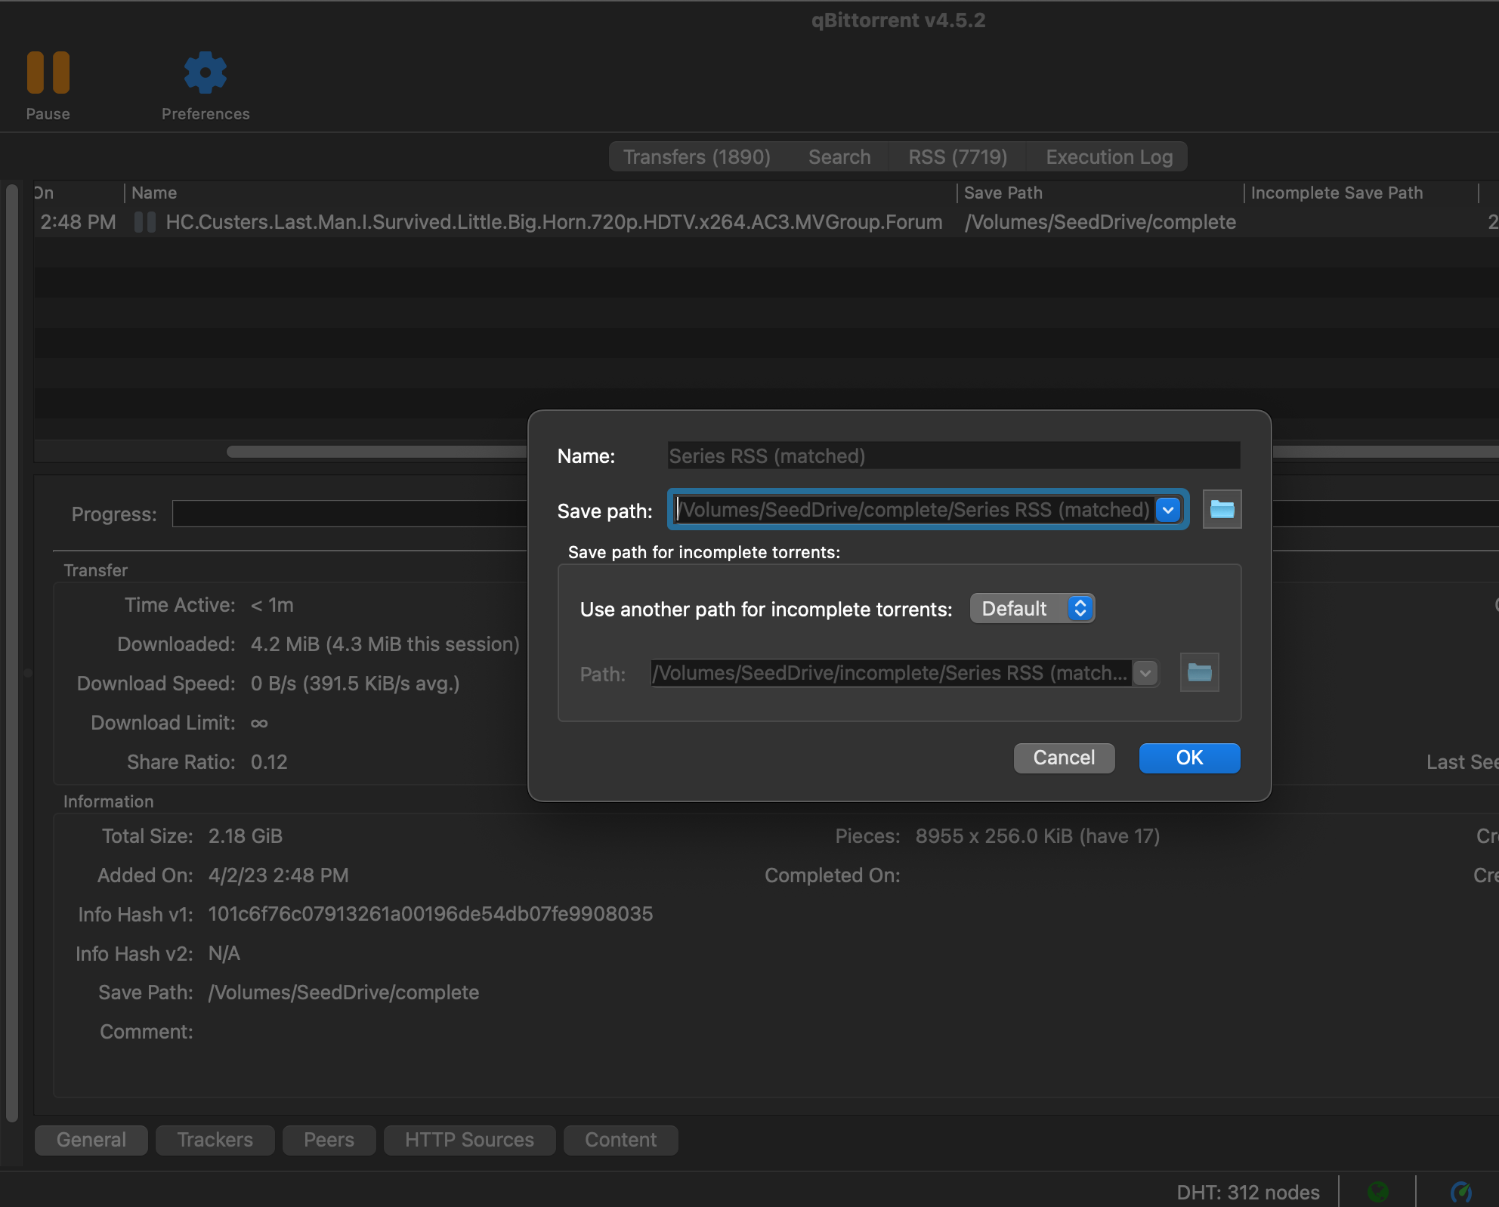Click the Name input field
1499x1207 pixels.
[x=952, y=455]
